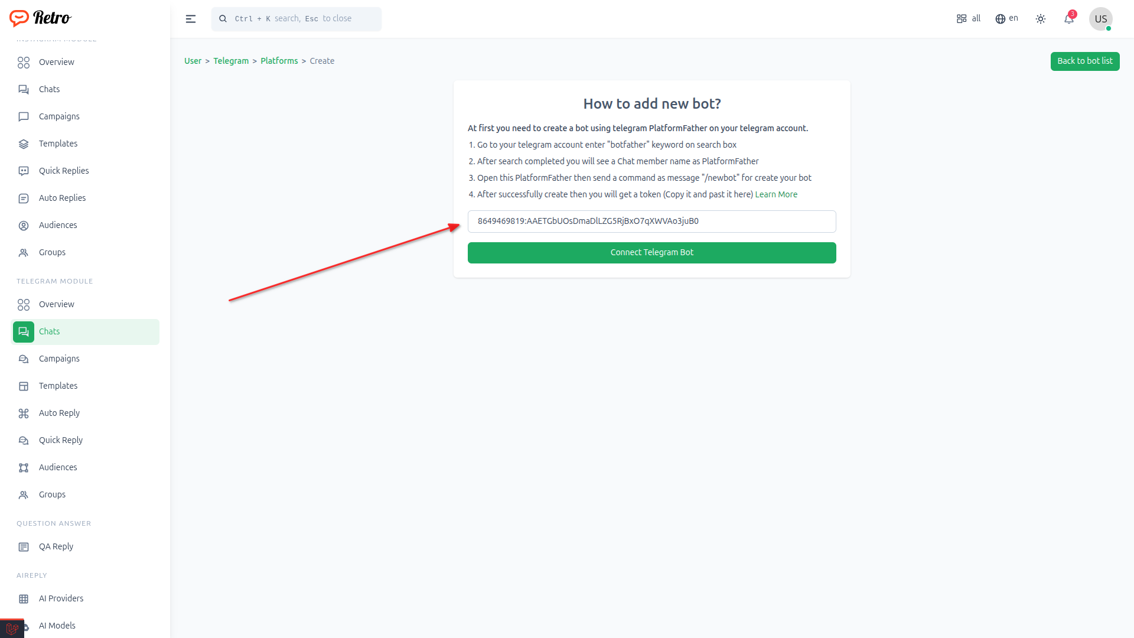1134x638 pixels.
Task: Open Telegram Templates menu item
Action: (58, 386)
